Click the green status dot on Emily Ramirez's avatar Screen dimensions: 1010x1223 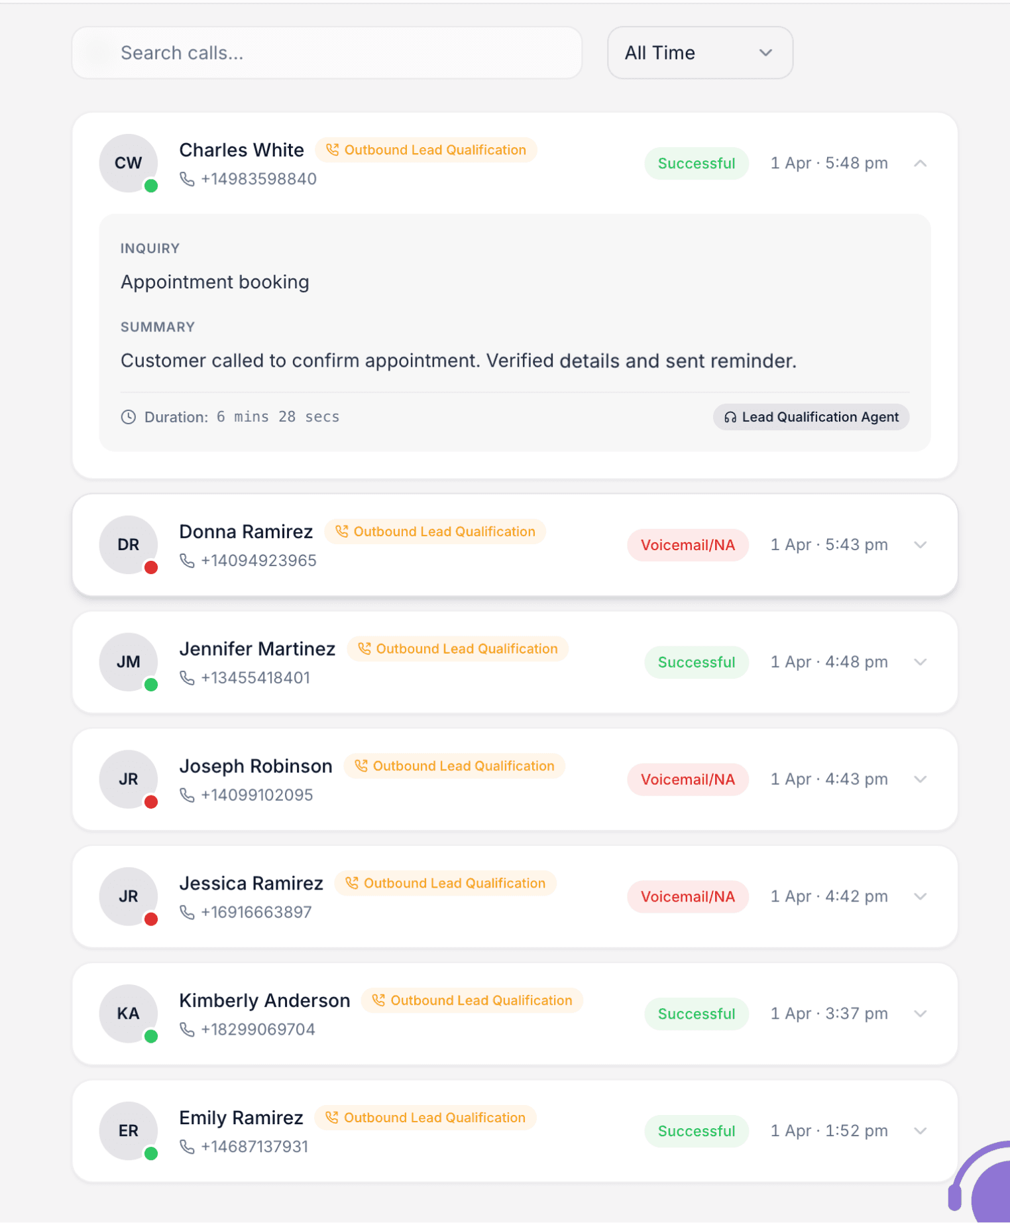[x=152, y=1153]
